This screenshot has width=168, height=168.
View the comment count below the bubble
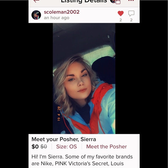point(131,20)
